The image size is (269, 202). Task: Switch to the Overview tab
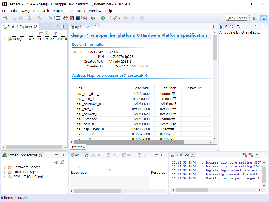pos(78,147)
